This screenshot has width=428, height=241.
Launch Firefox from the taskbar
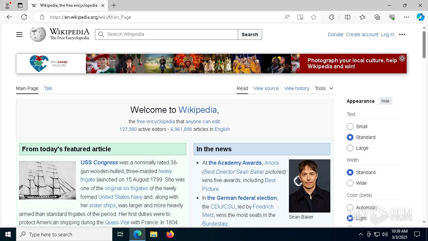pos(170,234)
